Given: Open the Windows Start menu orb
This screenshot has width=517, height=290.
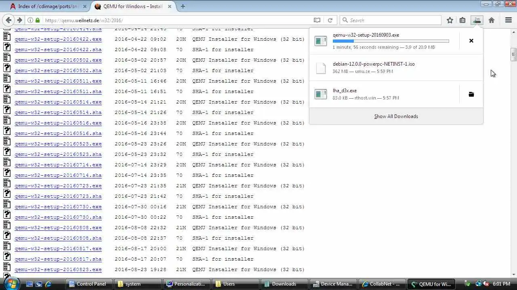Looking at the screenshot, I should pos(11,283).
